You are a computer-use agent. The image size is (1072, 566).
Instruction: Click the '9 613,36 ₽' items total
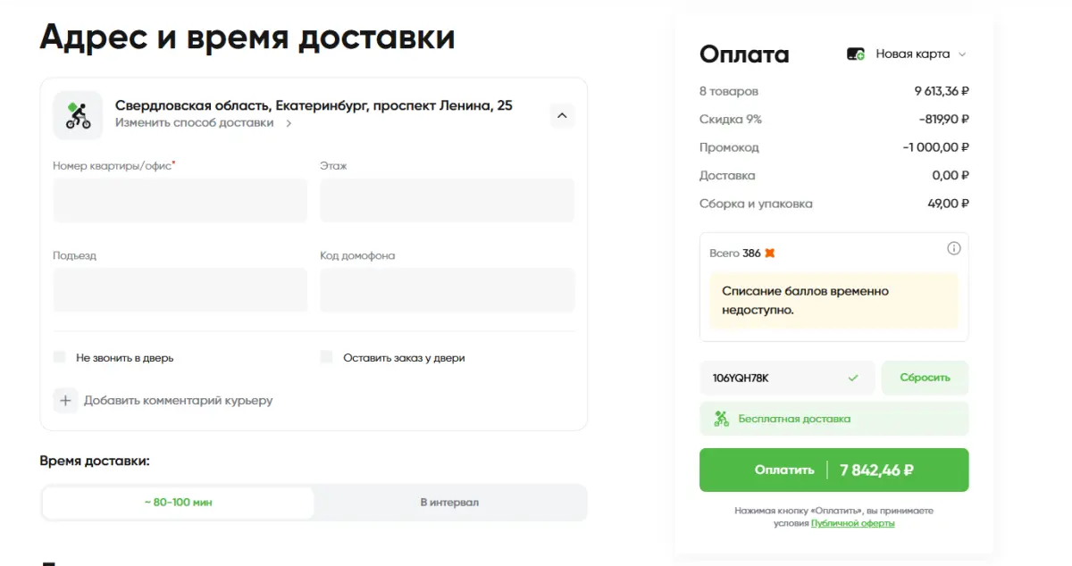point(942,91)
